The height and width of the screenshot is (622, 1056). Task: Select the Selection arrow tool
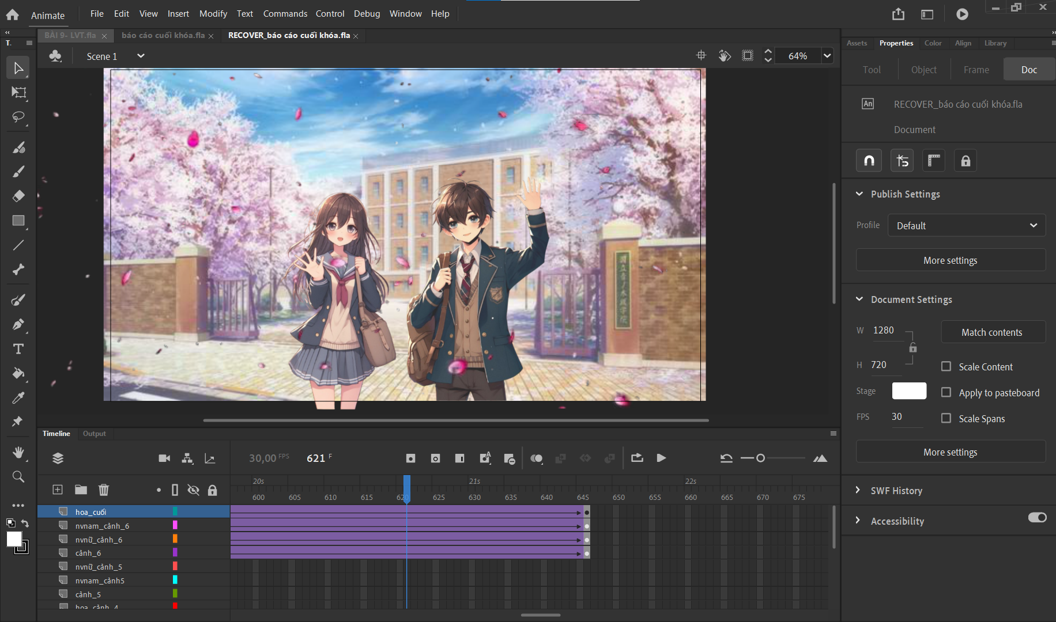(x=18, y=68)
